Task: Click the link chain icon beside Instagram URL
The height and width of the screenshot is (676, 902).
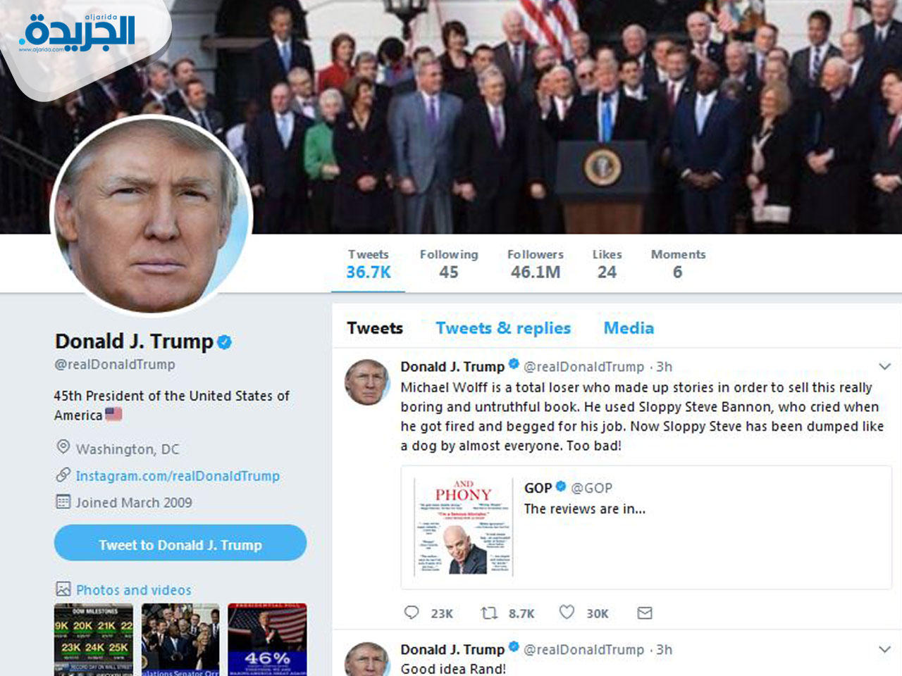Action: 63,475
